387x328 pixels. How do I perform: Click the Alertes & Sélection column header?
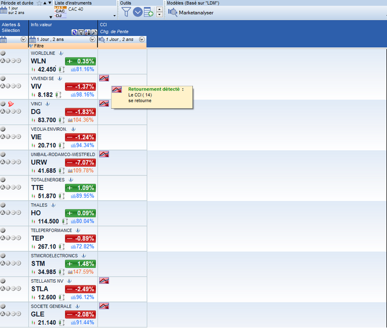(11, 28)
